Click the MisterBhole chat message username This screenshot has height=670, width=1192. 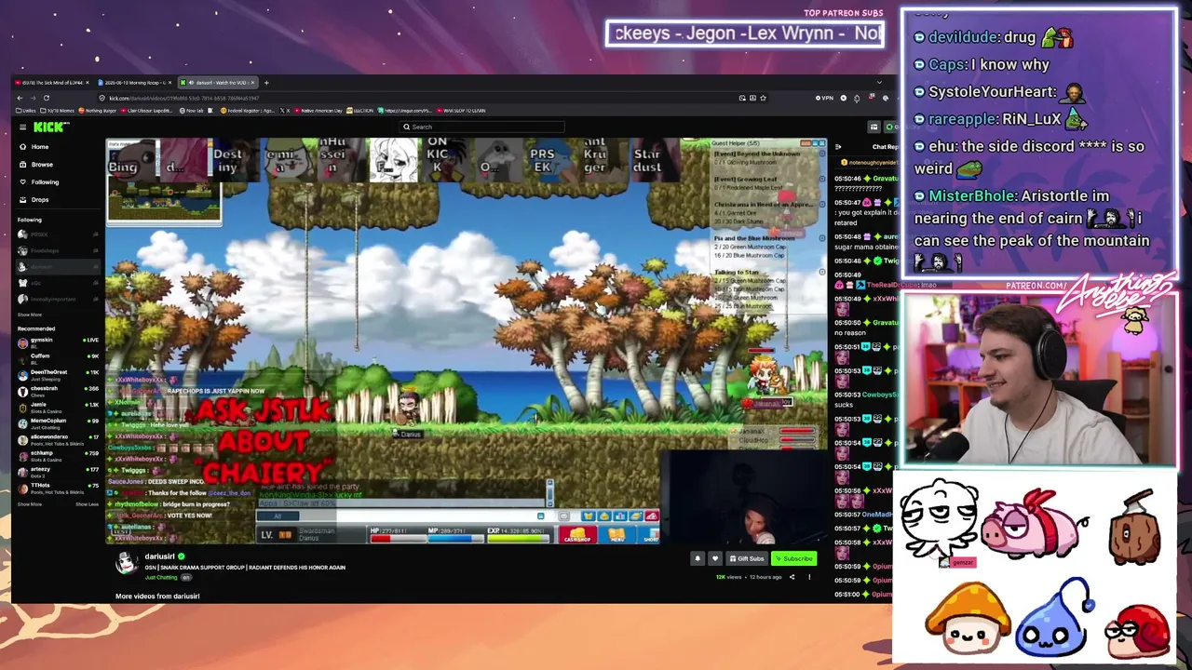point(971,196)
